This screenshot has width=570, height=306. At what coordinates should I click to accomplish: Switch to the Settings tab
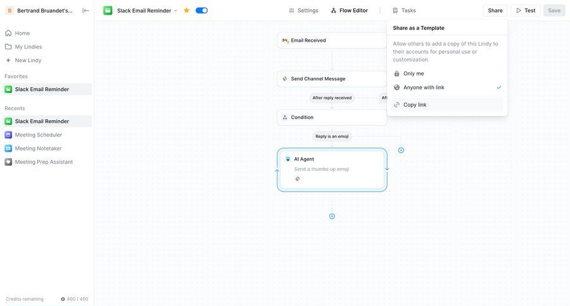[303, 11]
